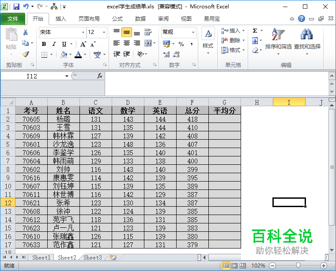This screenshot has width=336, height=271.
Task: Change font color with the red A
Action: (79, 54)
